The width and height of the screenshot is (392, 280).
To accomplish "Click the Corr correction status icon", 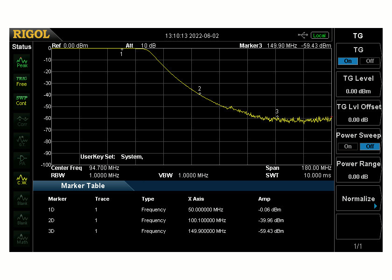I will [x=21, y=120].
